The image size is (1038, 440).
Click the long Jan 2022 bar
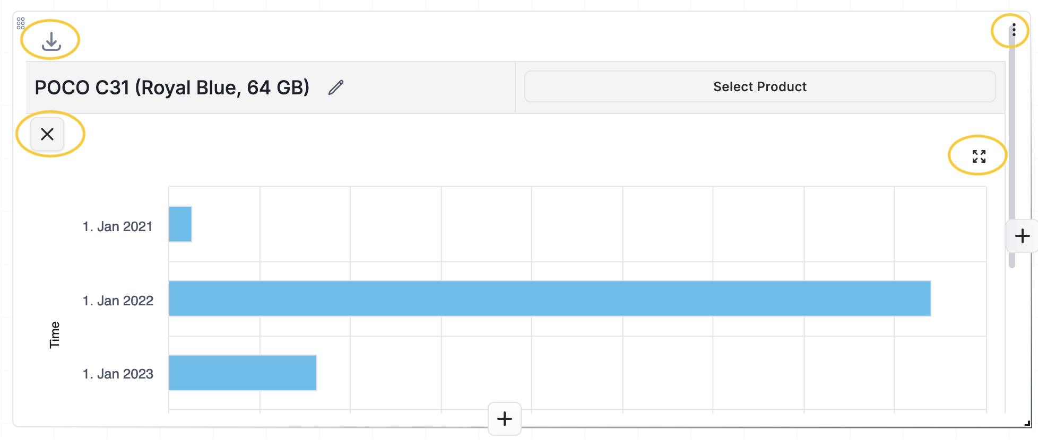tap(549, 298)
